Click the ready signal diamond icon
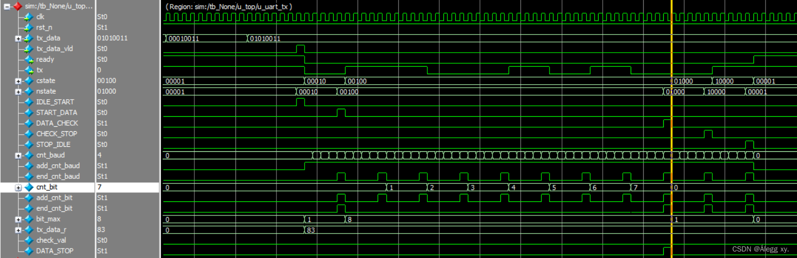 (29, 60)
